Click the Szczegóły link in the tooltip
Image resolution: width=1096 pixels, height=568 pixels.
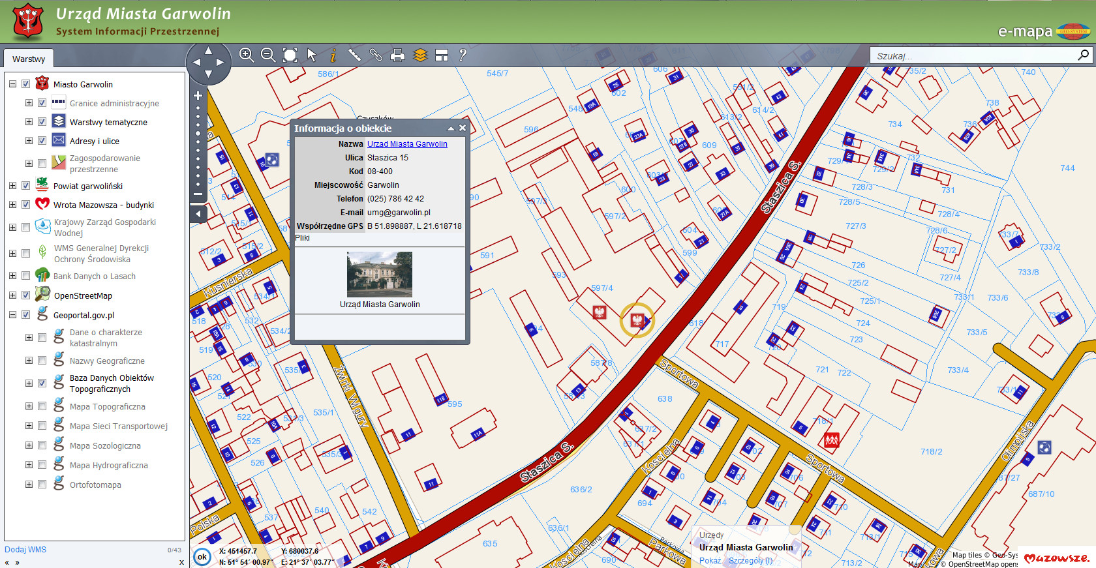750,561
